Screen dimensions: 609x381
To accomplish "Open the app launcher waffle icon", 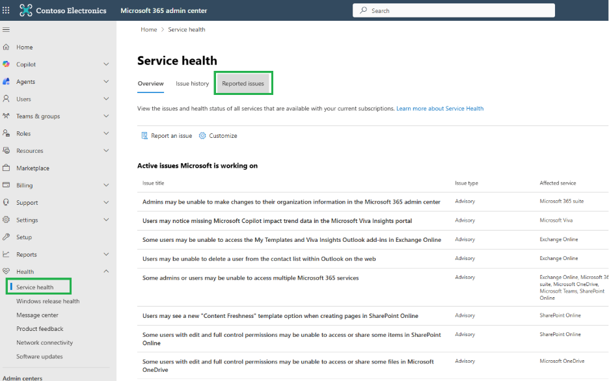I will point(6,10).
